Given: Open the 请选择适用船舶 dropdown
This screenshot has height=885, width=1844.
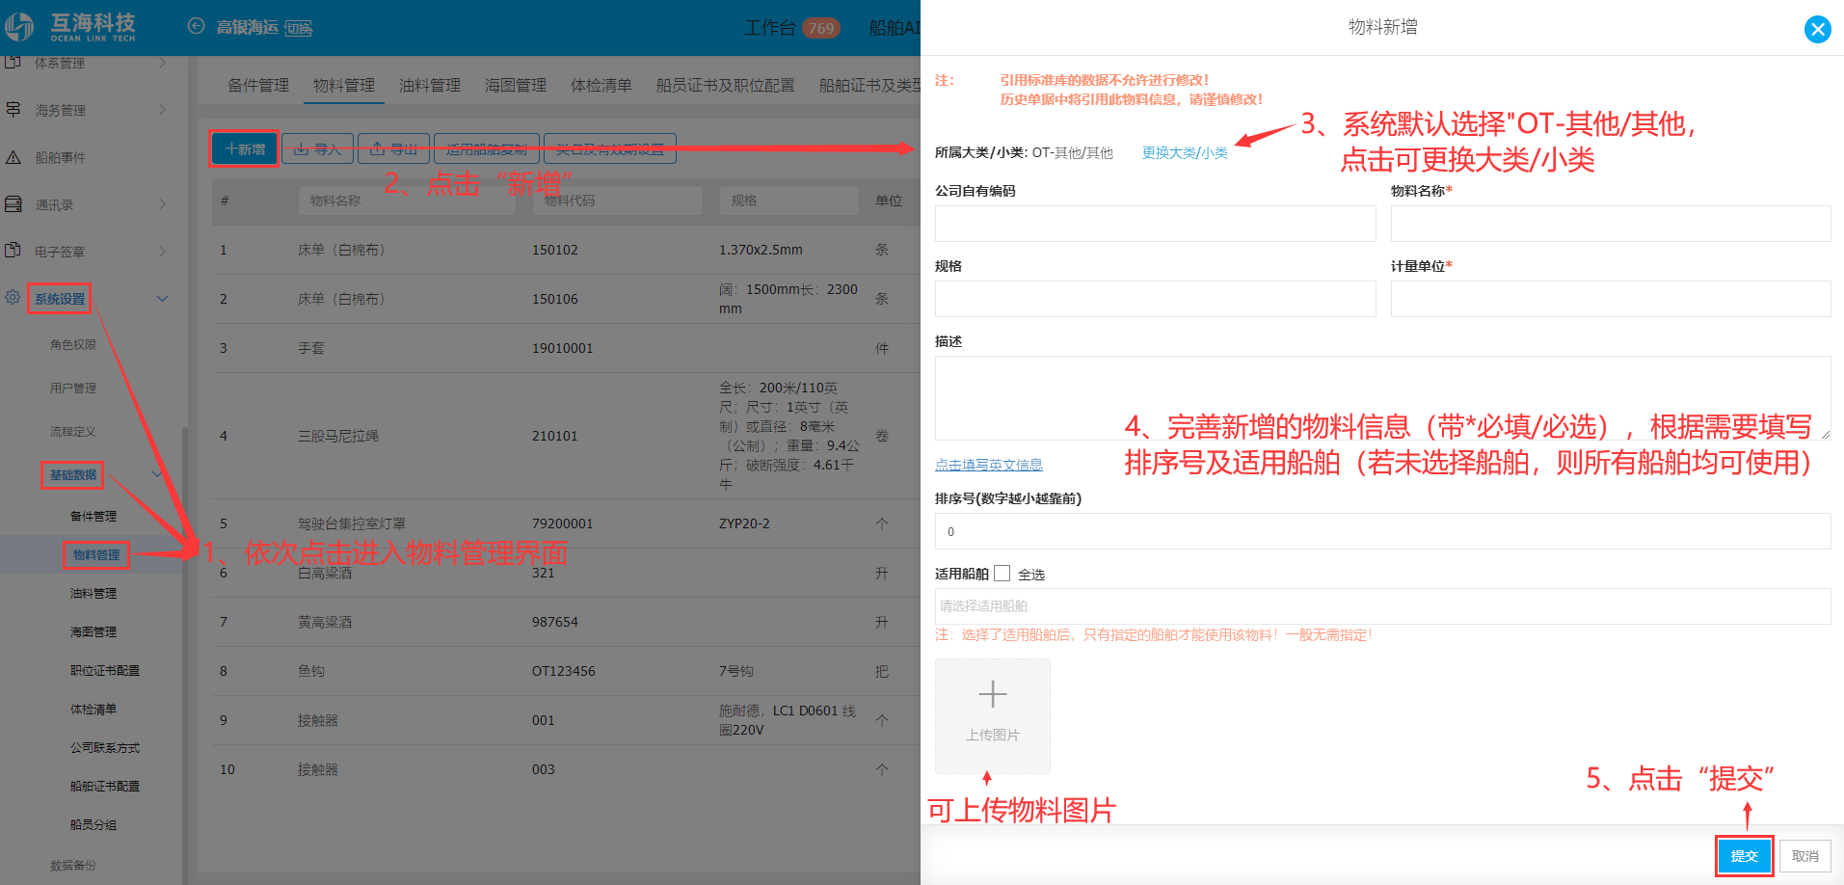Looking at the screenshot, I should coord(1382,606).
